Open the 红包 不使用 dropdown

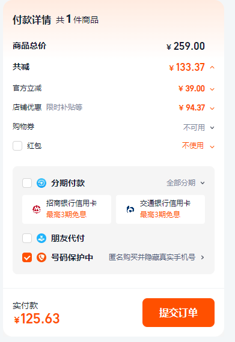(198, 146)
